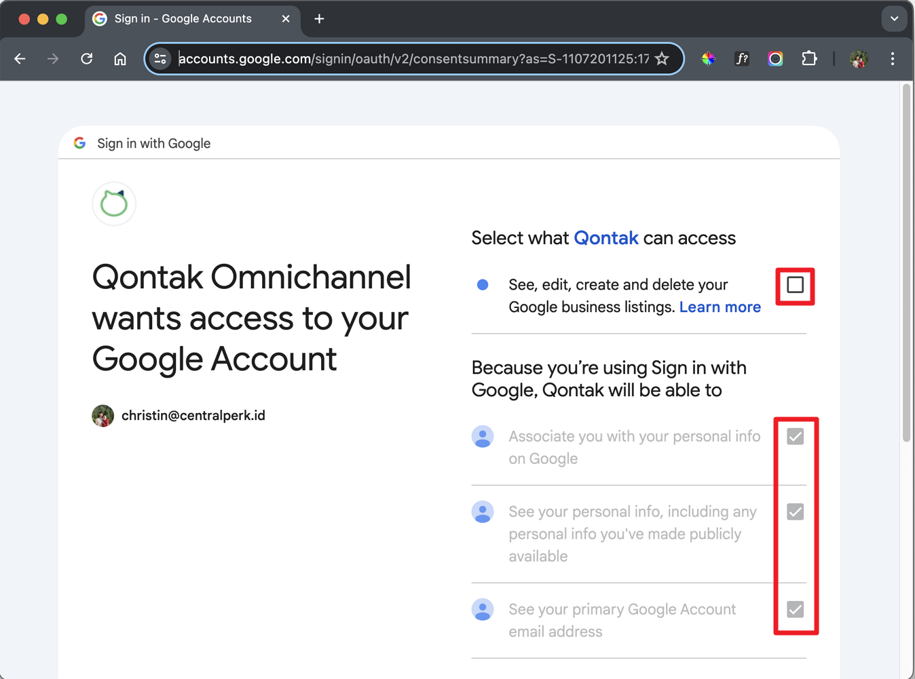Click person icon beside See your personal info

coord(483,512)
